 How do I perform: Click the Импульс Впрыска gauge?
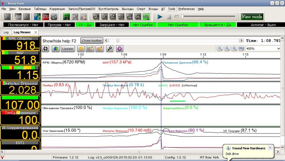(x=20, y=88)
